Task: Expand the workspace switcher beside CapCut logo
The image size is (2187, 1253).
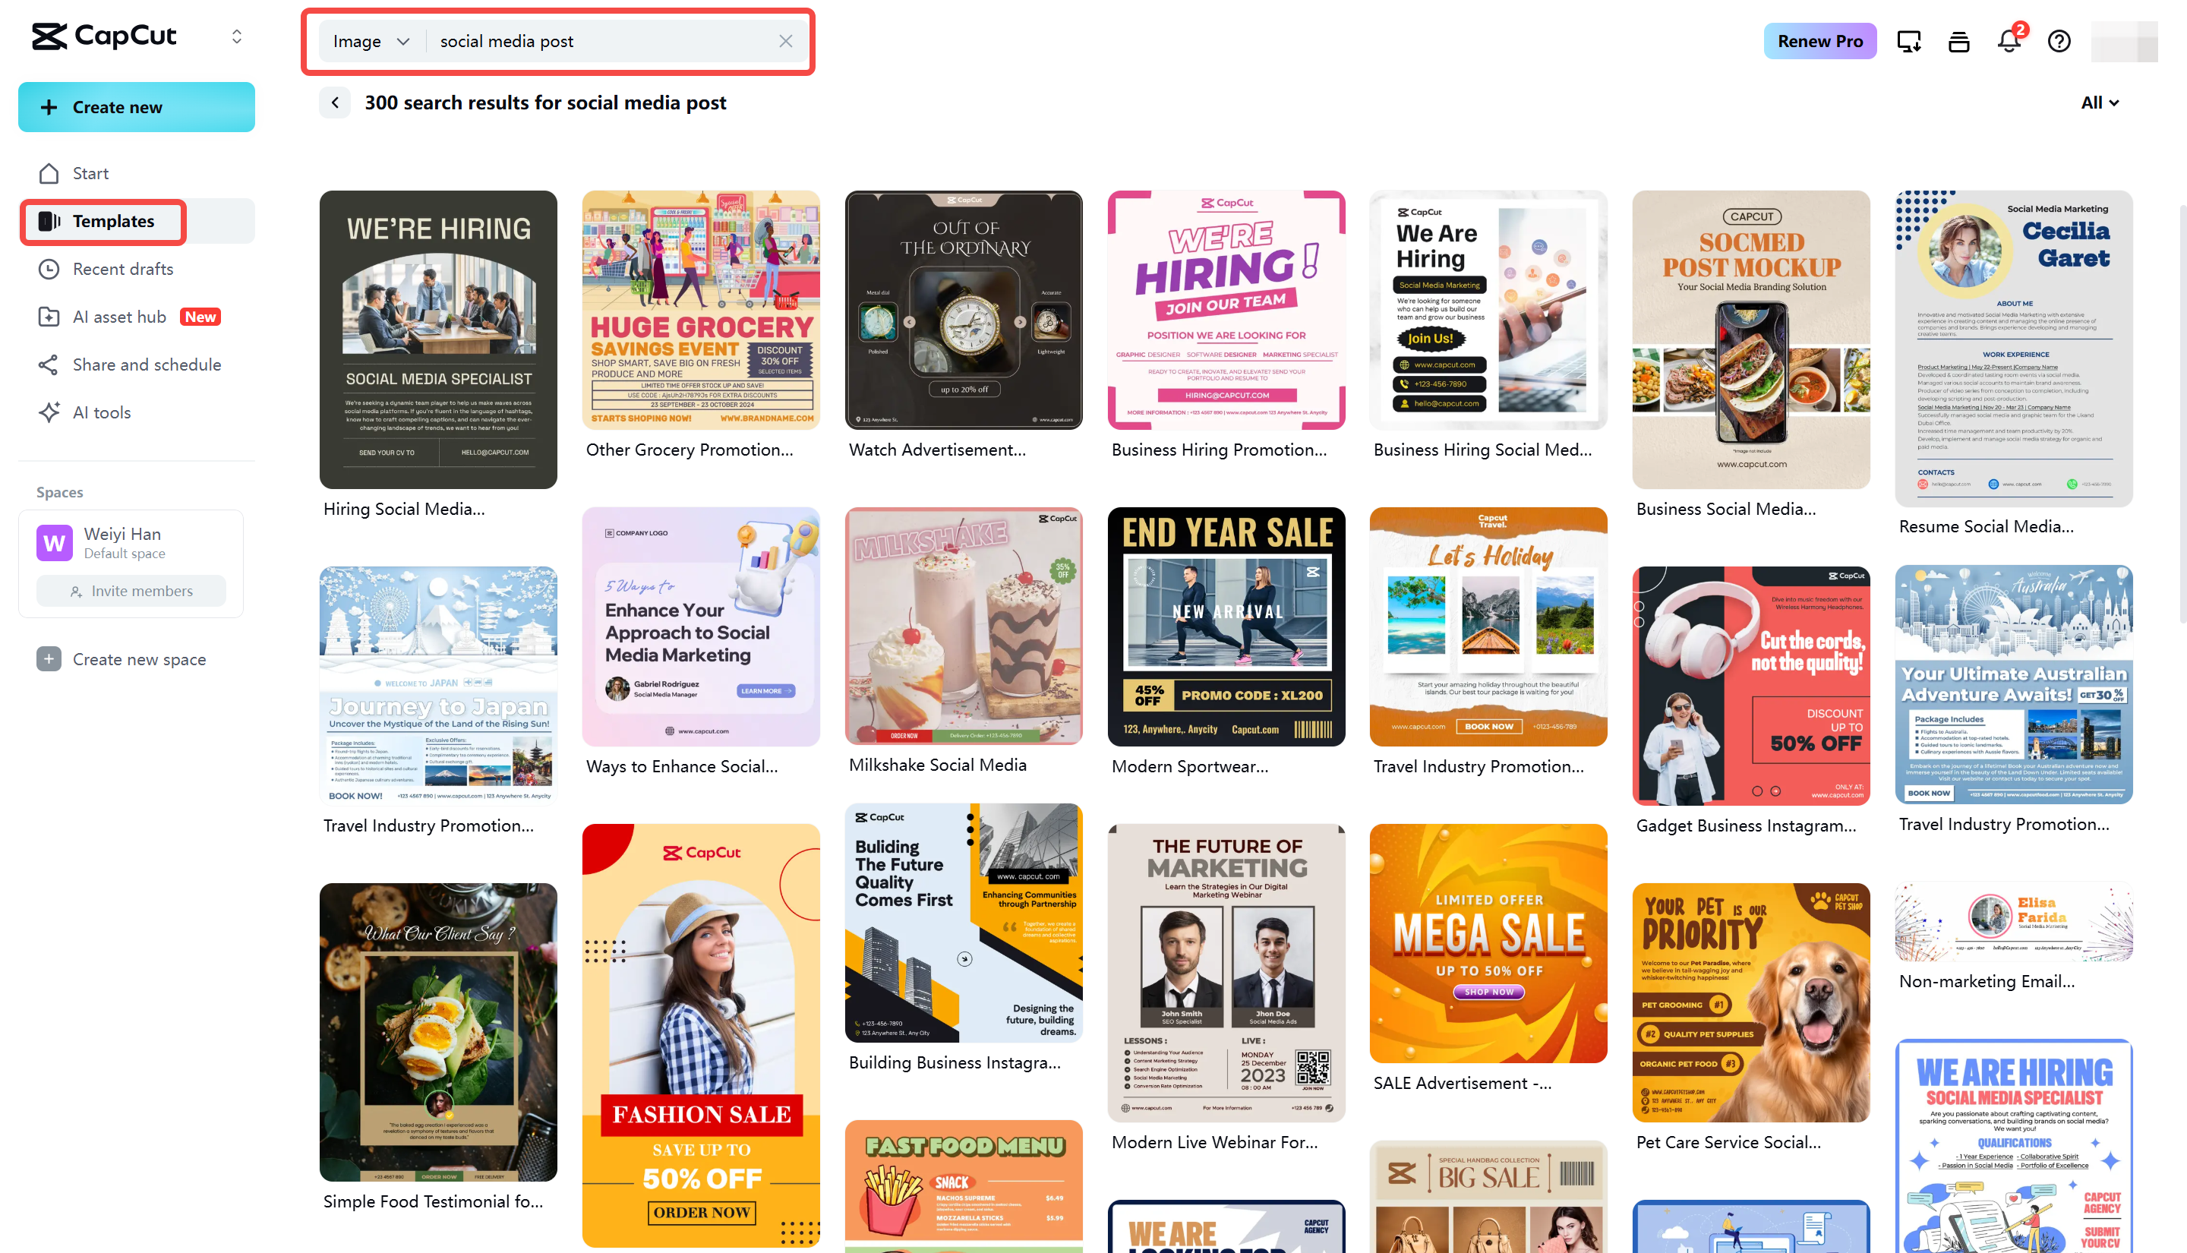Action: [237, 36]
